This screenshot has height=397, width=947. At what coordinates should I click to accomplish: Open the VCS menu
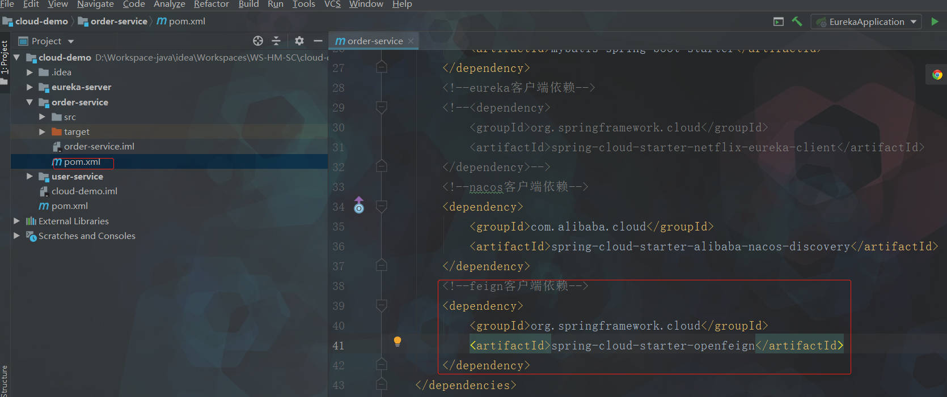pyautogui.click(x=332, y=5)
